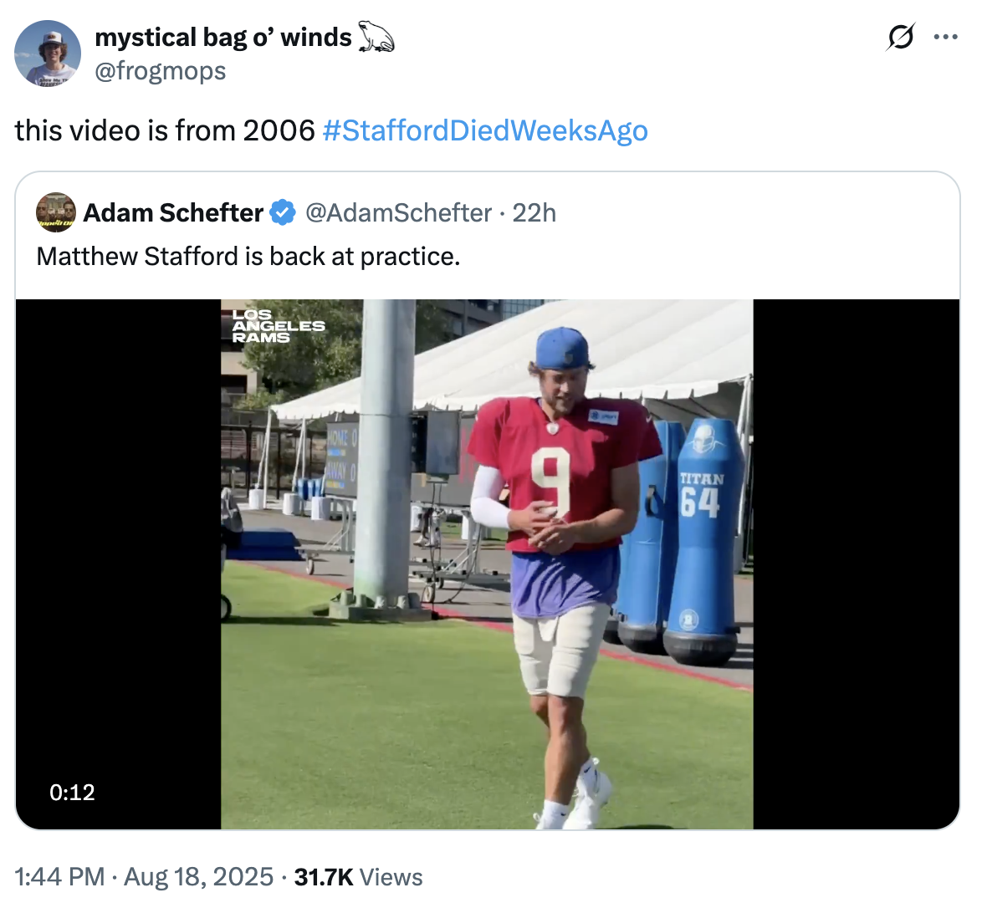Click Adam Schefter's profile picture

click(55, 212)
